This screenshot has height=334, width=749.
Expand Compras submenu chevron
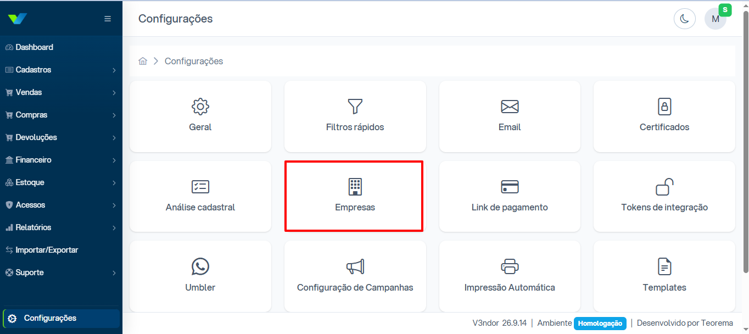tap(114, 115)
